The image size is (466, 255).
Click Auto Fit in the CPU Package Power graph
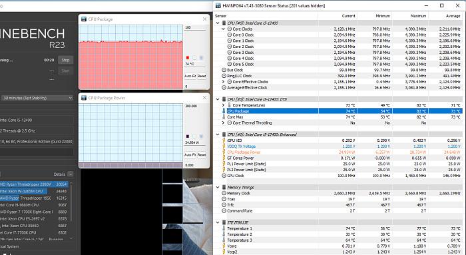click(190, 155)
